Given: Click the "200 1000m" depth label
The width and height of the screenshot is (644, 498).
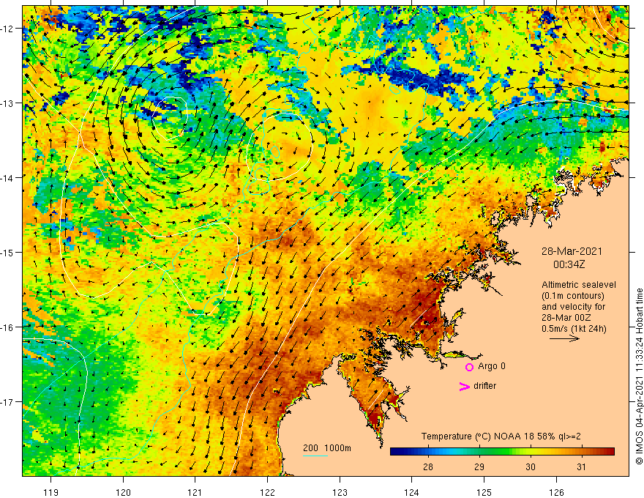Looking at the screenshot, I should point(327,448).
